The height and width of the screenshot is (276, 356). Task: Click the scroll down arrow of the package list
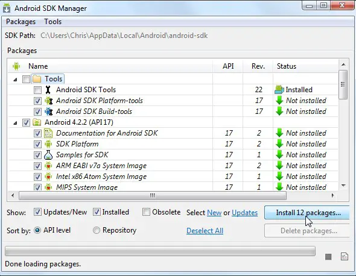coord(343,186)
